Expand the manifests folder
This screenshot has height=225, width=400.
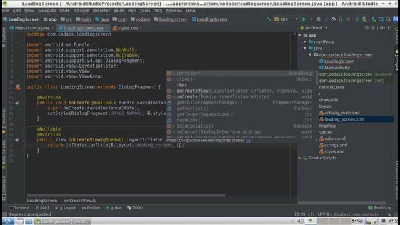click(x=305, y=42)
